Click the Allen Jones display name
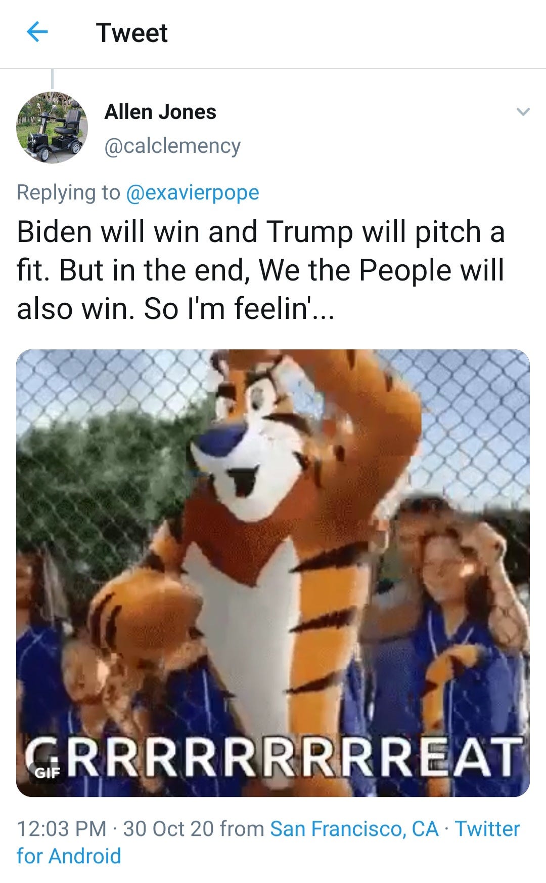The image size is (546, 883). tap(160, 112)
